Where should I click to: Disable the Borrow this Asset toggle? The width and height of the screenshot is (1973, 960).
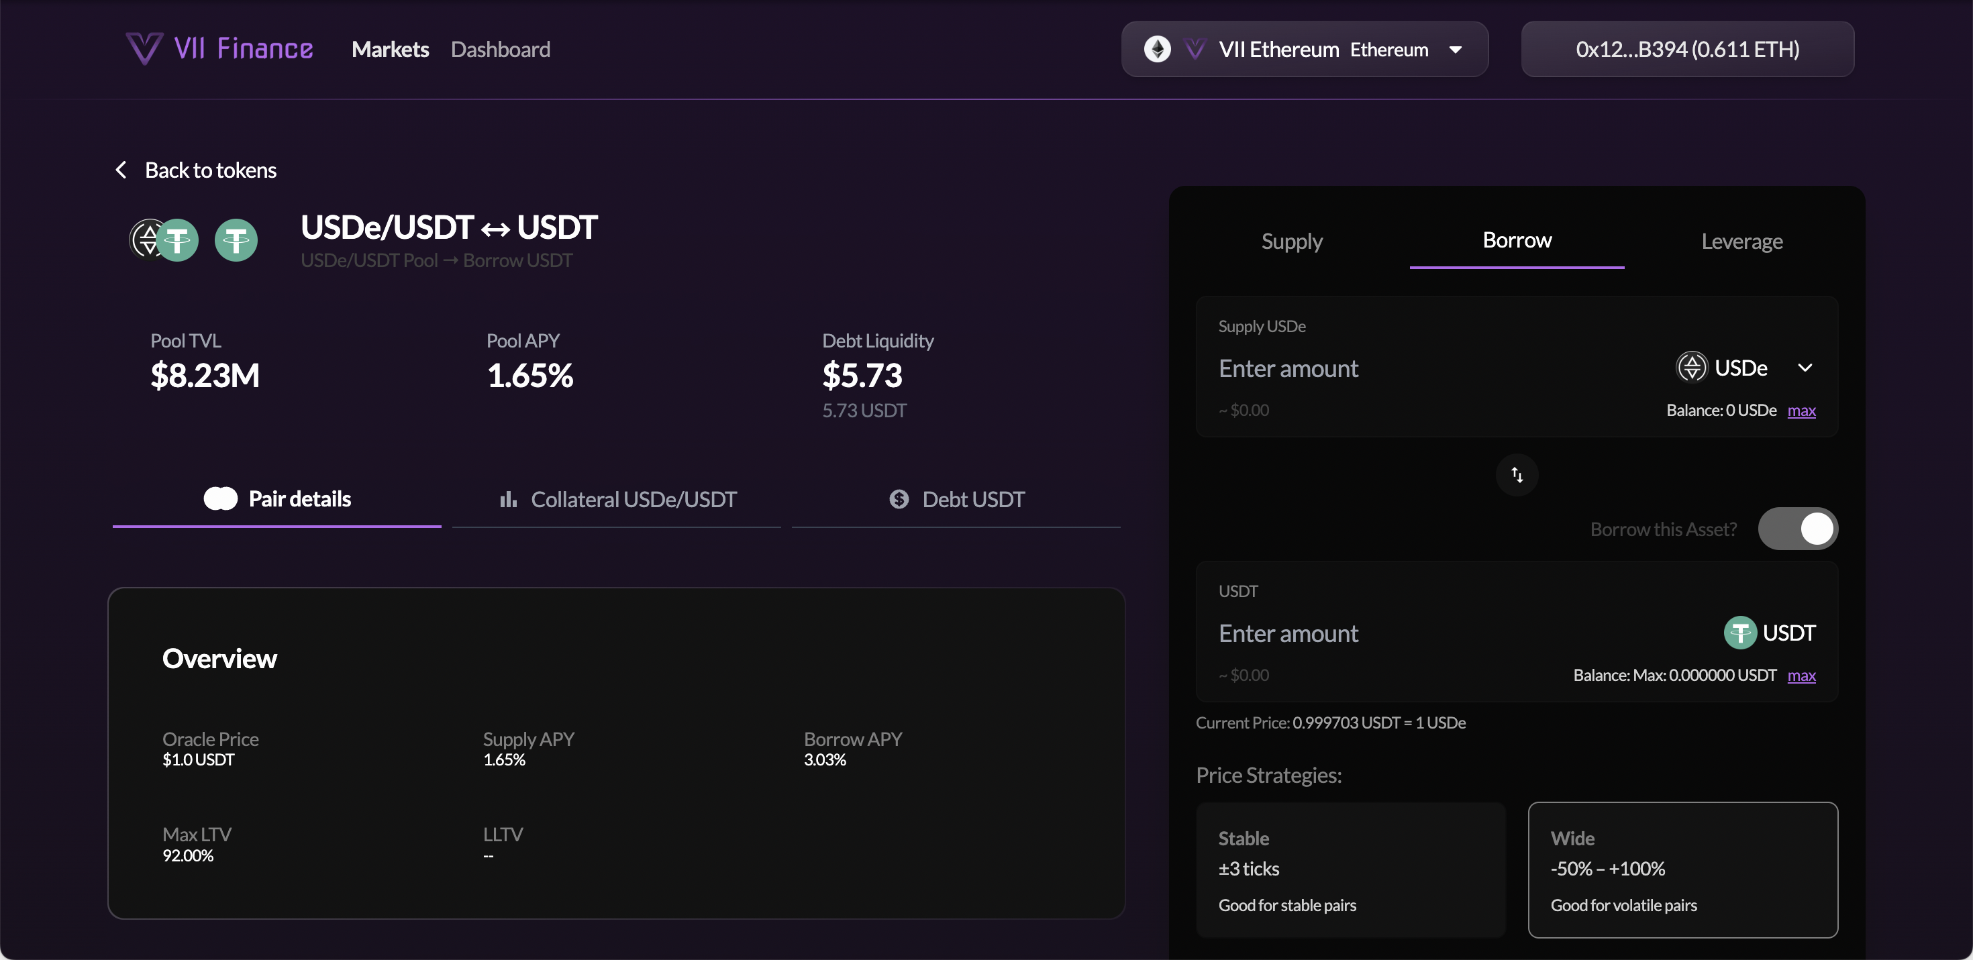1799,528
